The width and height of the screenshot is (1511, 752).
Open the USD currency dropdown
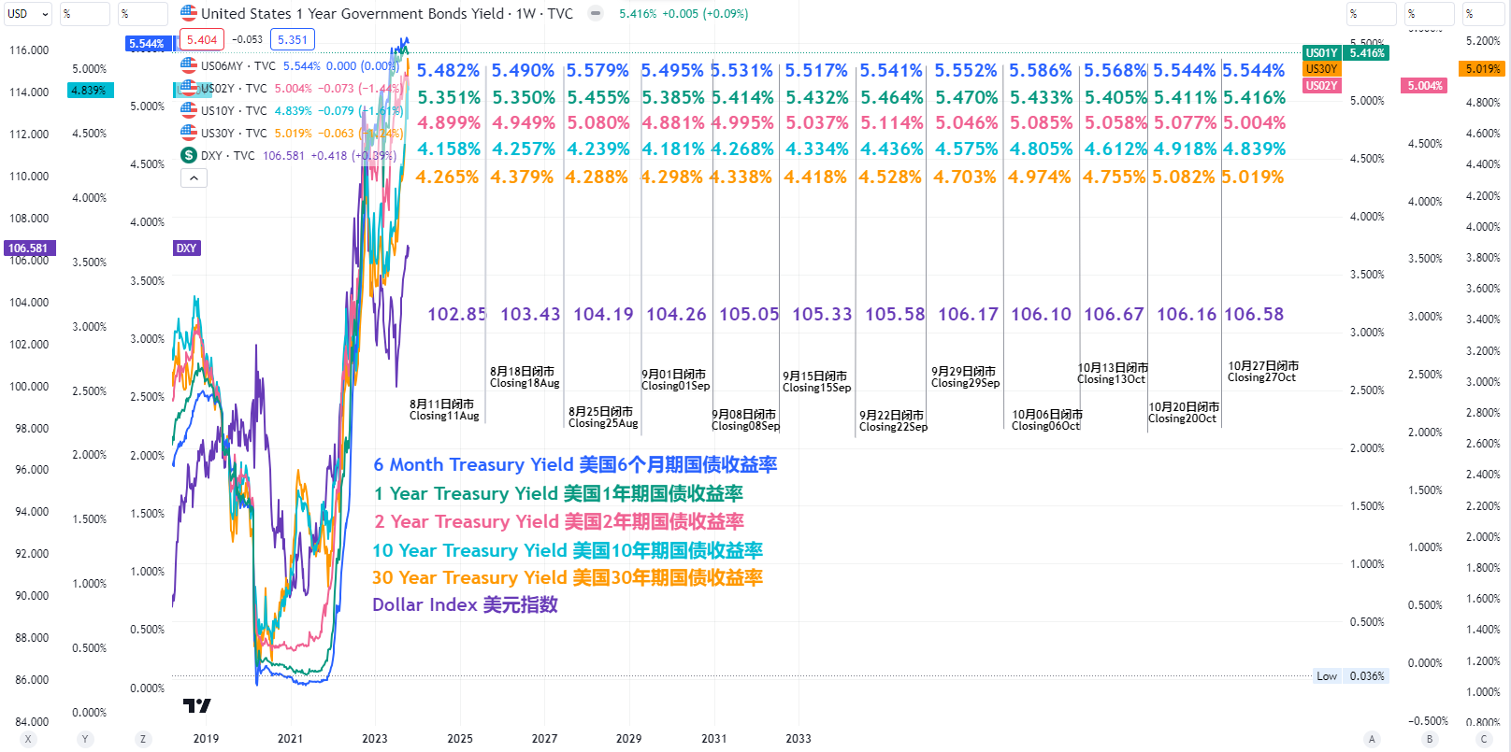[x=28, y=14]
